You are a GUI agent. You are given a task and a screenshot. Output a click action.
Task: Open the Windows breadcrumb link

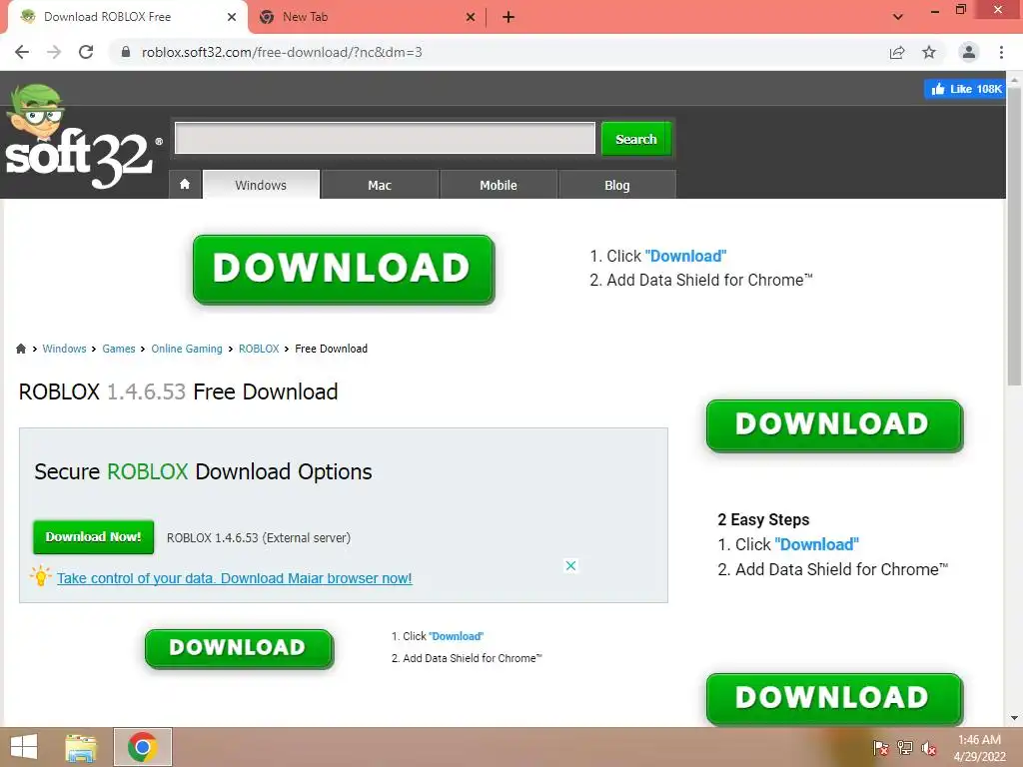coord(64,349)
